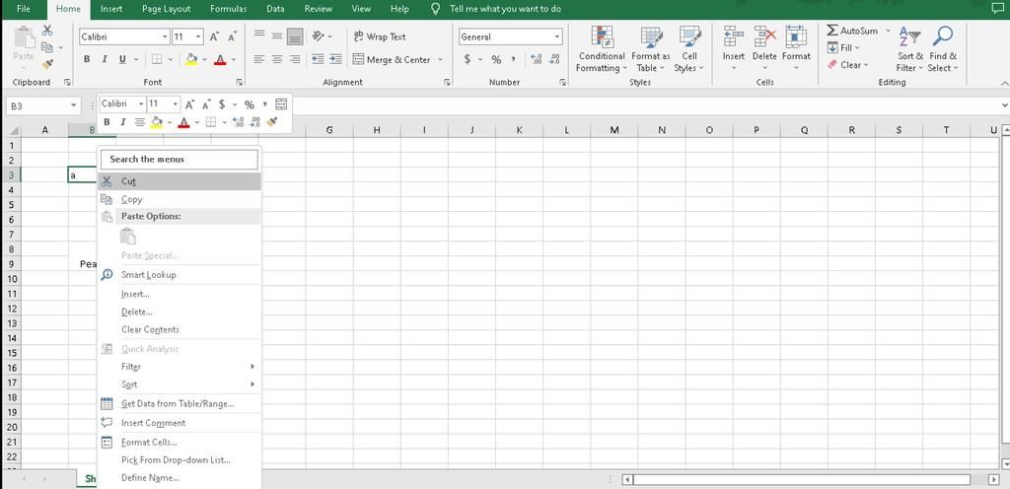Screen dimensions: 1010x489
Task: Click ribbon Borders icon
Action: 157,59
